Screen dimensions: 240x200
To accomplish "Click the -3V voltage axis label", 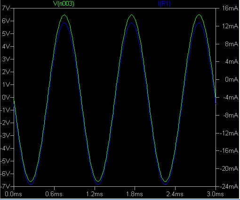I will pos(5,135).
